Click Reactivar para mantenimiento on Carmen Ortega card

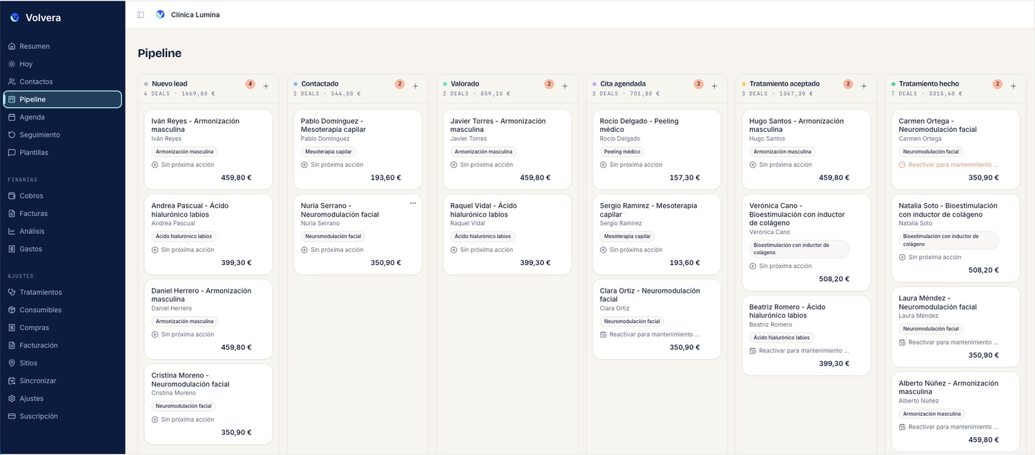point(953,165)
